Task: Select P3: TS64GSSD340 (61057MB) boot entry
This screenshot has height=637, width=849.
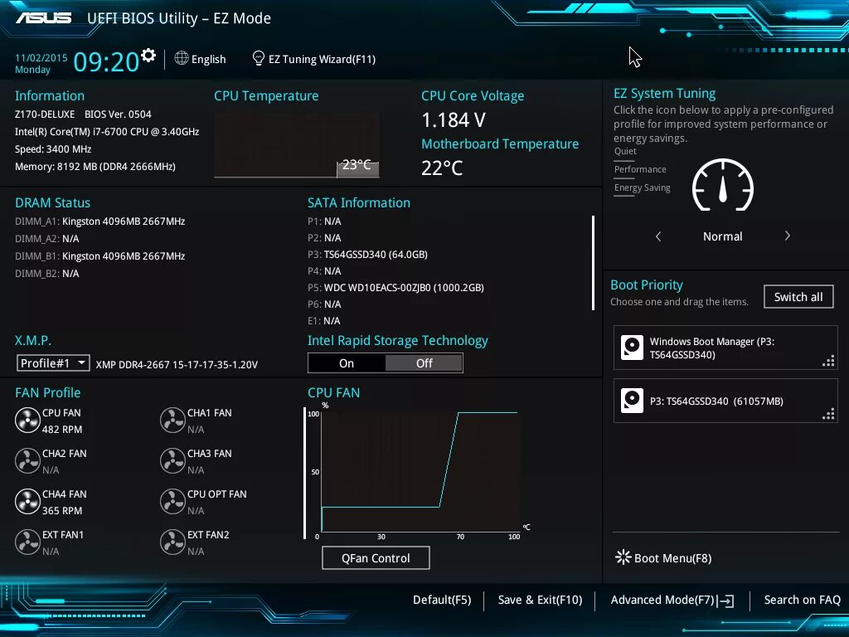Action: [x=725, y=401]
